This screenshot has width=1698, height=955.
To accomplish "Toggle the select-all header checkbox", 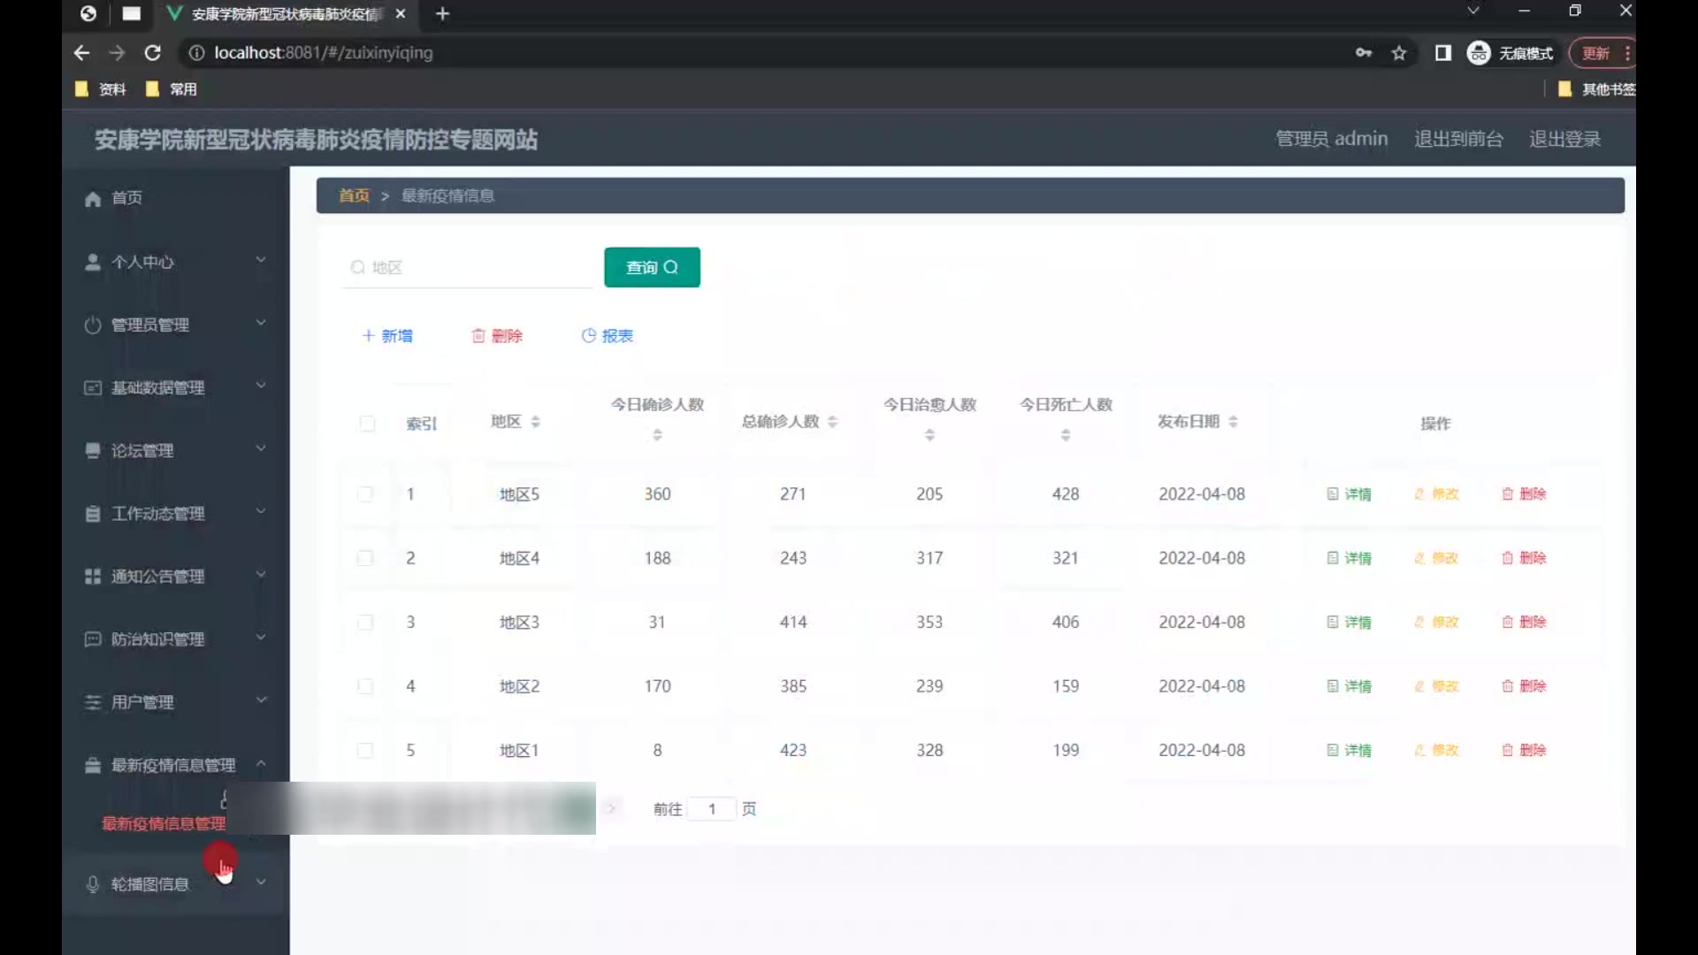I will click(x=367, y=424).
